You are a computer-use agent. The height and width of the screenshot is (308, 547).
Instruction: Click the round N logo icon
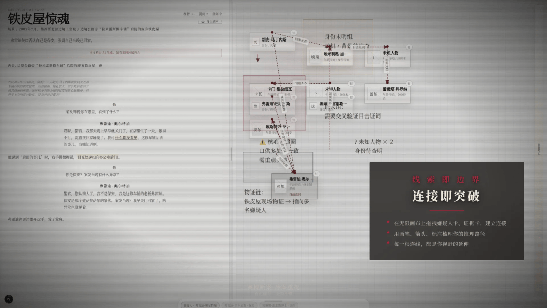point(9,299)
